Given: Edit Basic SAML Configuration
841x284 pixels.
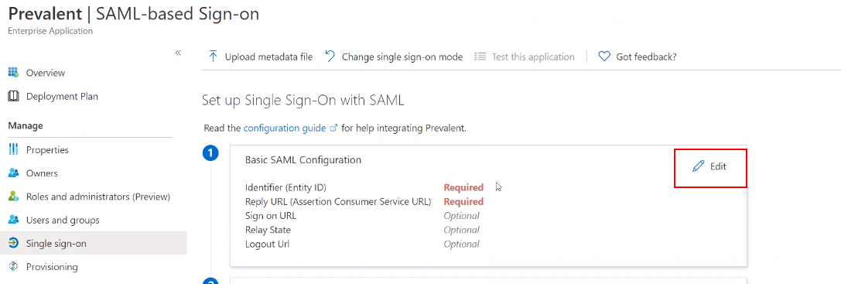Looking at the screenshot, I should 710,166.
